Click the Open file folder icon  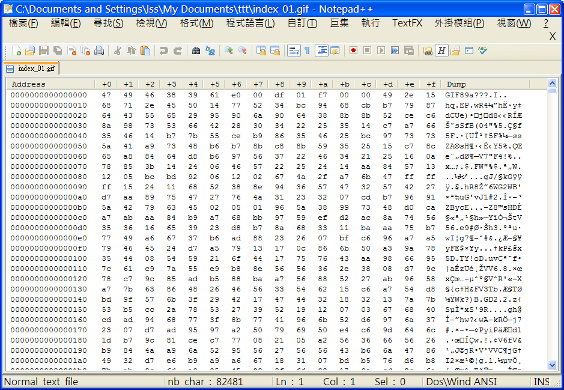coord(30,50)
